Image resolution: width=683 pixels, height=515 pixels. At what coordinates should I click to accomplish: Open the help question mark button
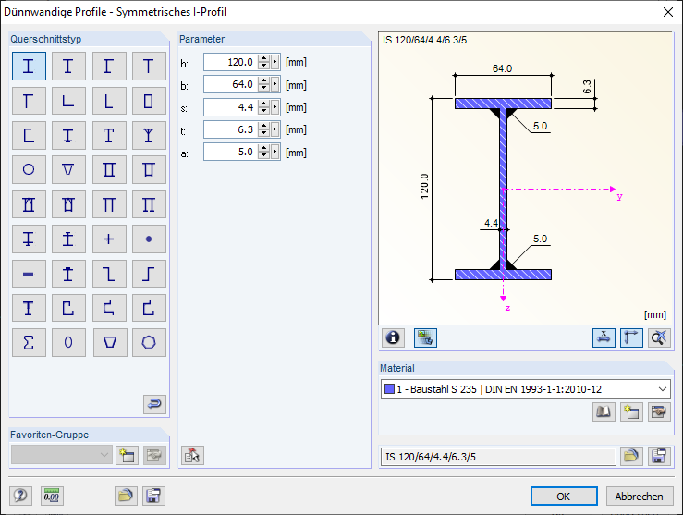coord(20,496)
